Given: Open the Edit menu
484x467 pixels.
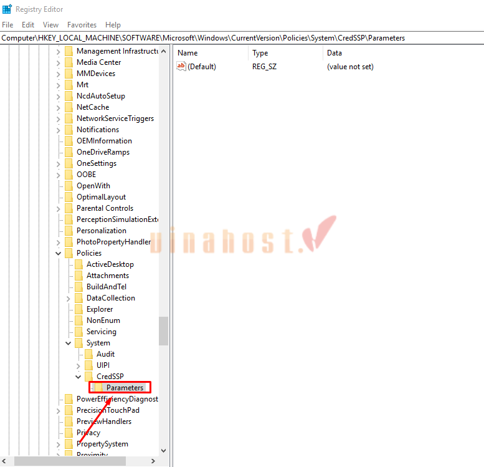Looking at the screenshot, I should click(28, 25).
